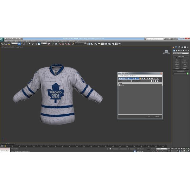Open the Modifiers menu
This screenshot has height=190, width=190.
coord(34,41)
